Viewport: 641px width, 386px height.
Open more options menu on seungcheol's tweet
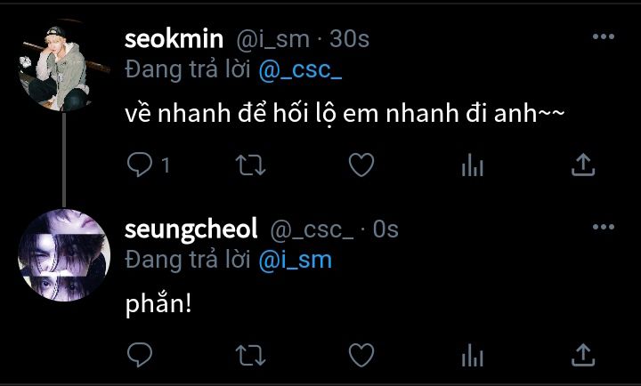point(603,229)
